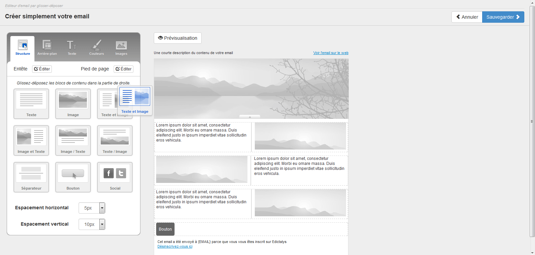
Task: Follow the Désinscrivez-vous ici link
Action: (x=175, y=247)
